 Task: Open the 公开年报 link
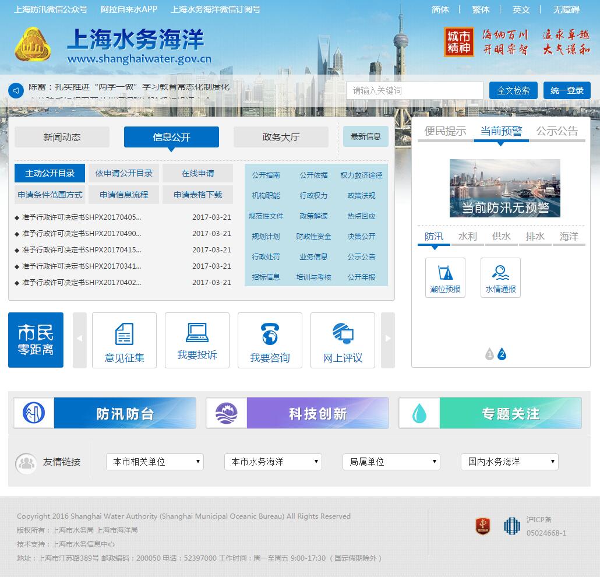[361, 277]
